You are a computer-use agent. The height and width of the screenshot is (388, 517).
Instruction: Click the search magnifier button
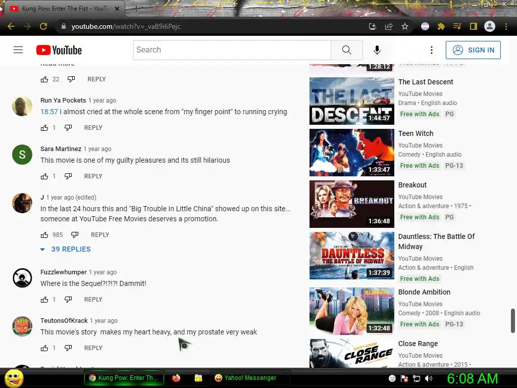click(x=346, y=50)
